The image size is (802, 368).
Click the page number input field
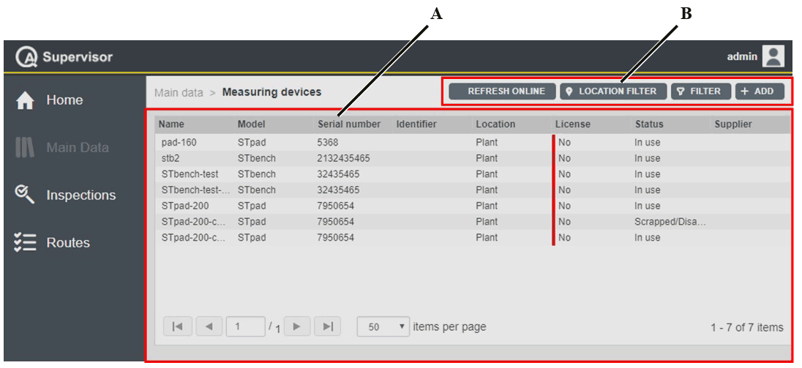[x=246, y=327]
